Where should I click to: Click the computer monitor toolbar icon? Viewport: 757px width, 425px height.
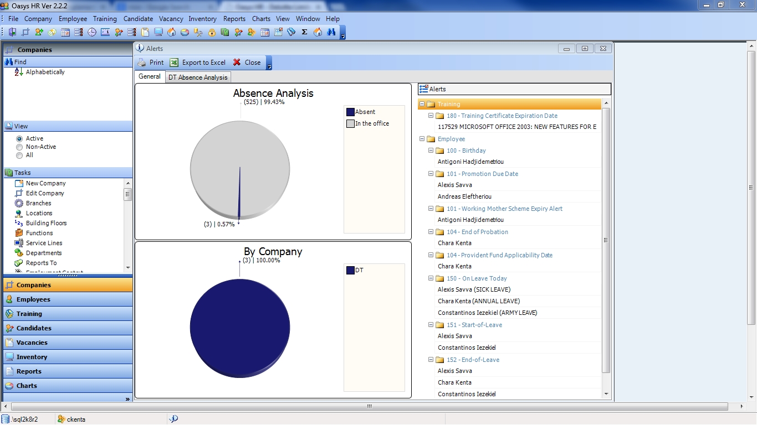coord(158,32)
